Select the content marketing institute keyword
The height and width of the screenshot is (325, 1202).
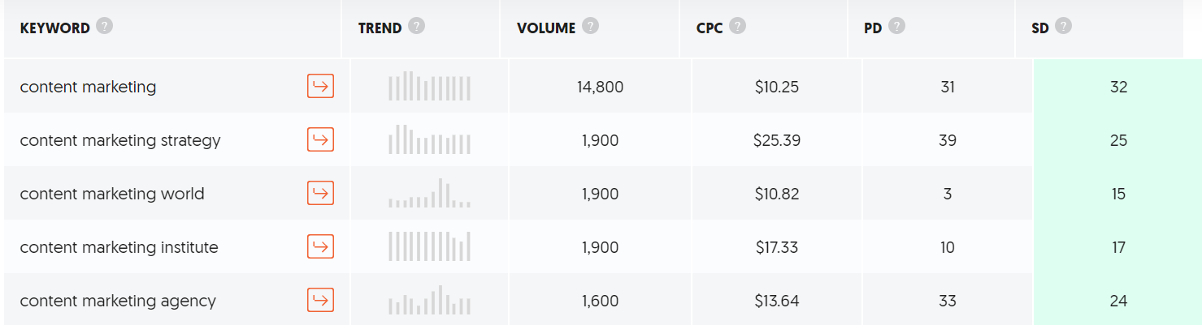119,247
